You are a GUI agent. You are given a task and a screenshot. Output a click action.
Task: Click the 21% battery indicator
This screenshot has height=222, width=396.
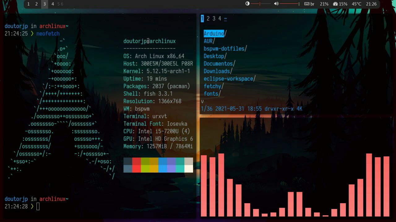324,4
